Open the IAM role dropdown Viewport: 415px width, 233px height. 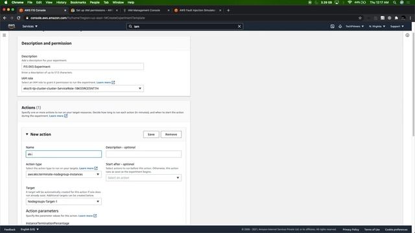(x=82, y=89)
